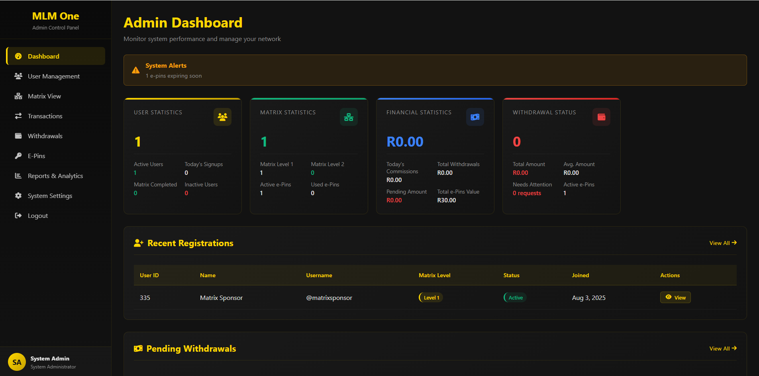This screenshot has height=376, width=759.
Task: Click the Dashboard gauge icon in sidebar
Action: (18, 56)
